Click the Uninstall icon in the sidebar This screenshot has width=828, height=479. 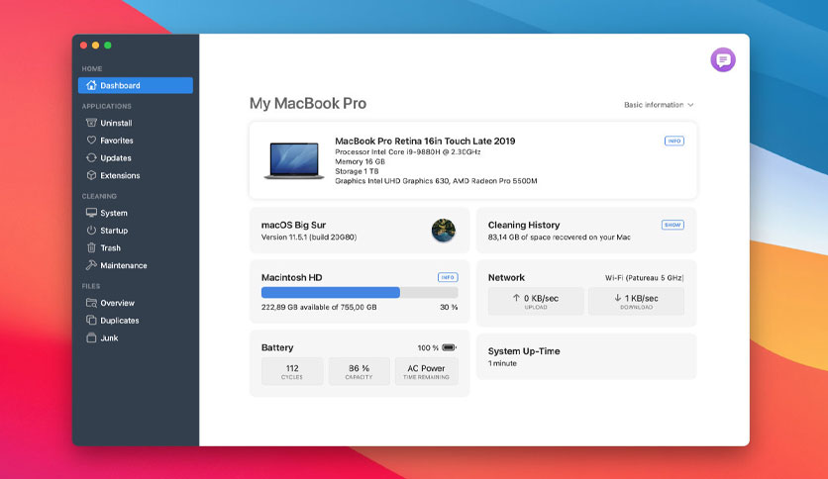pos(91,123)
